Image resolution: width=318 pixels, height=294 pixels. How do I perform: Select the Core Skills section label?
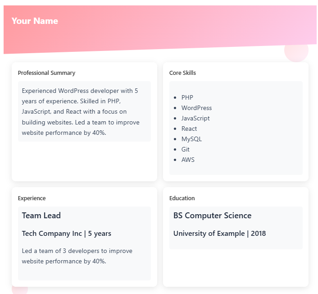coord(182,73)
